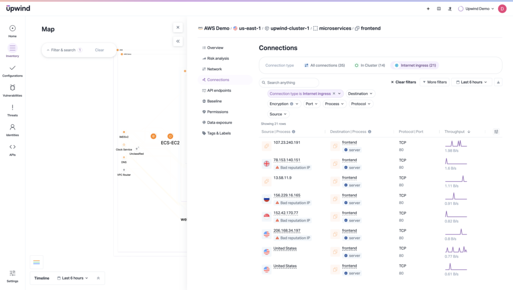
Task: Click the Clear filters button
Action: 403,82
